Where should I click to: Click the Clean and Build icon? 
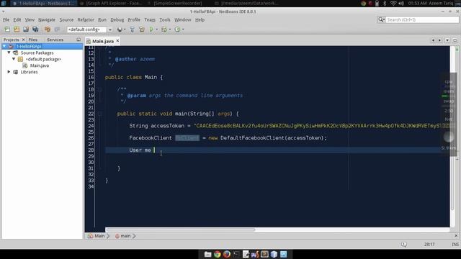point(142,29)
